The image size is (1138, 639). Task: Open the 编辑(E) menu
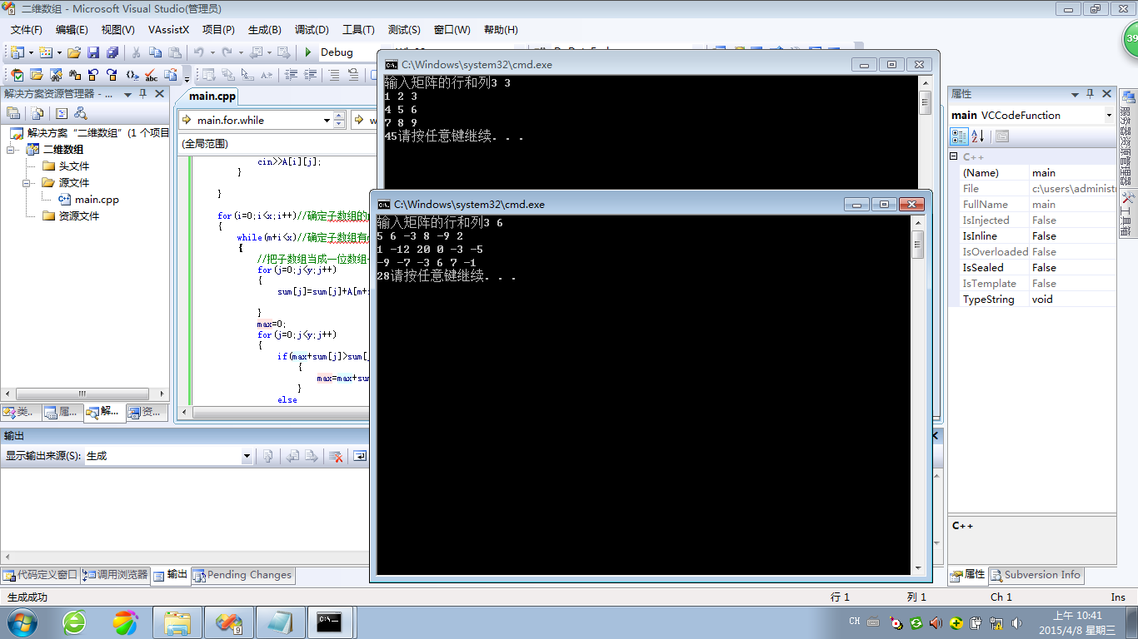tap(72, 29)
